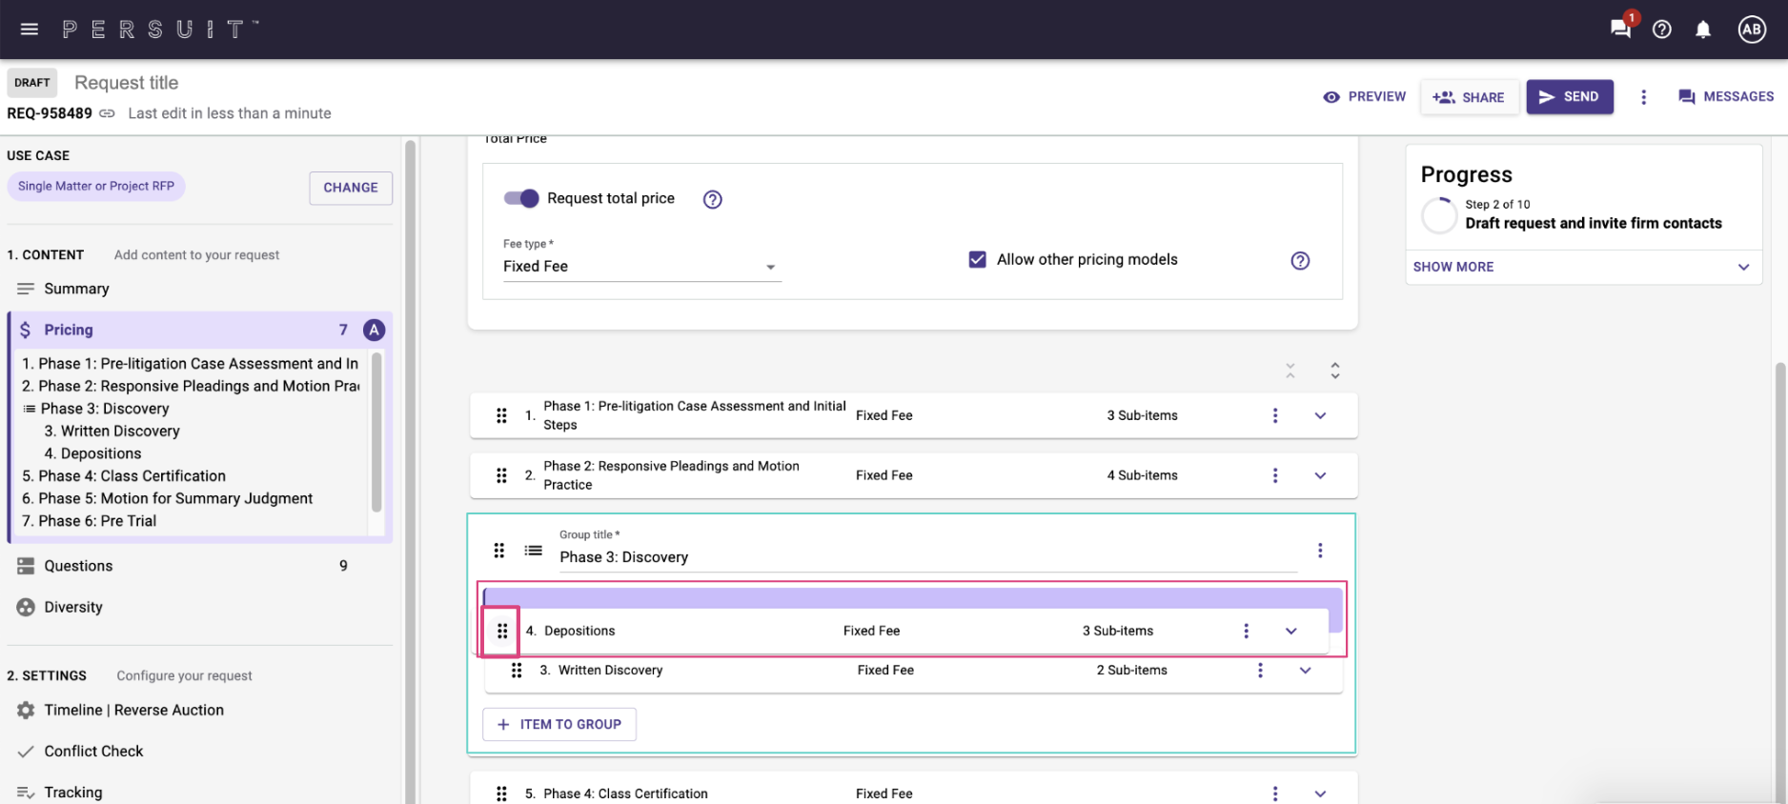The image size is (1788, 804).
Task: Show help for Request total price
Action: [712, 199]
